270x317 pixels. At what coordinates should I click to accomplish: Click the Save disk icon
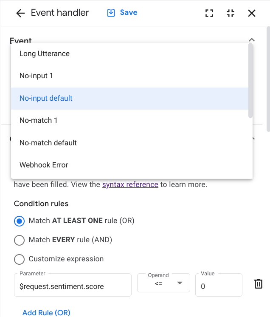111,13
